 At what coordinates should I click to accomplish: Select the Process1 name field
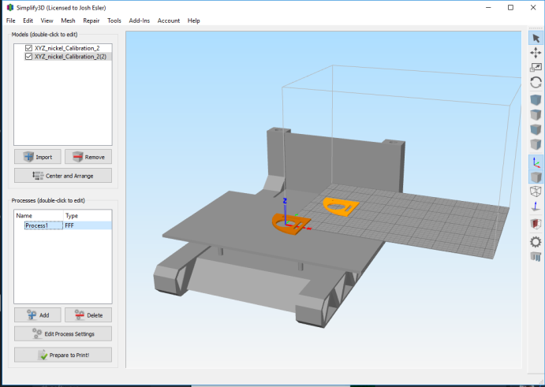(x=43, y=225)
